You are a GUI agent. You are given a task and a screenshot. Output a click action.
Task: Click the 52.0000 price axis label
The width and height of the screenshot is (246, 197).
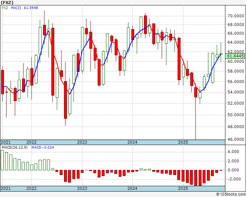point(236,103)
